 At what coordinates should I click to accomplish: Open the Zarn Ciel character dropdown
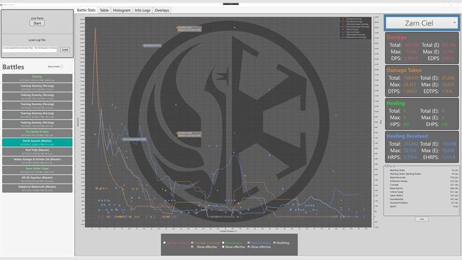tap(421, 23)
